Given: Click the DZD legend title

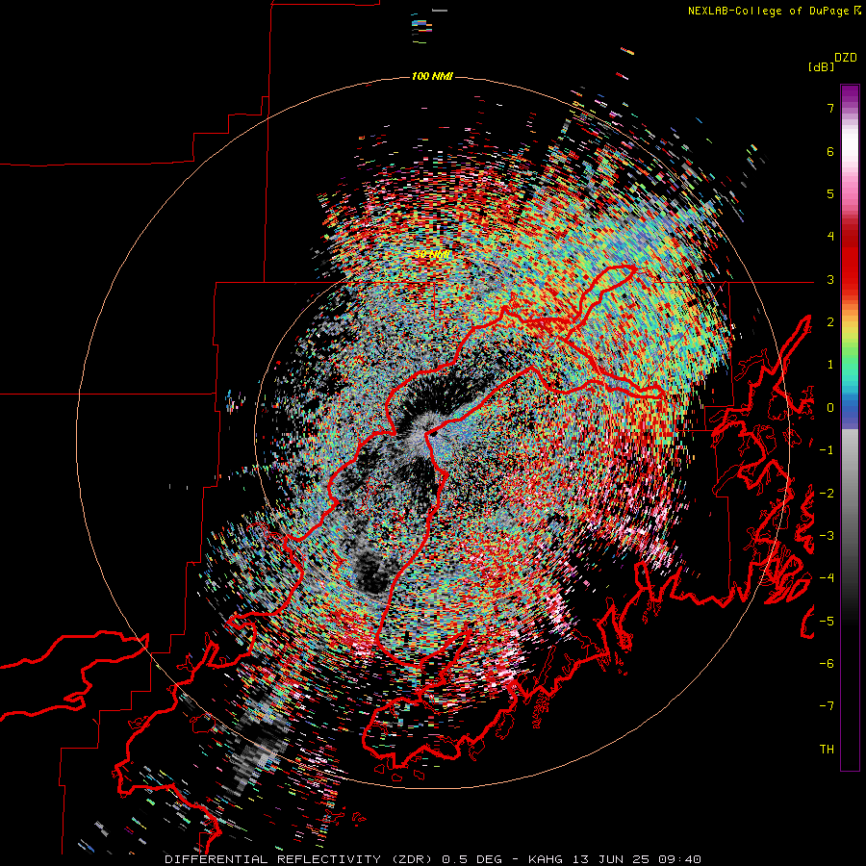Looking at the screenshot, I should (846, 58).
